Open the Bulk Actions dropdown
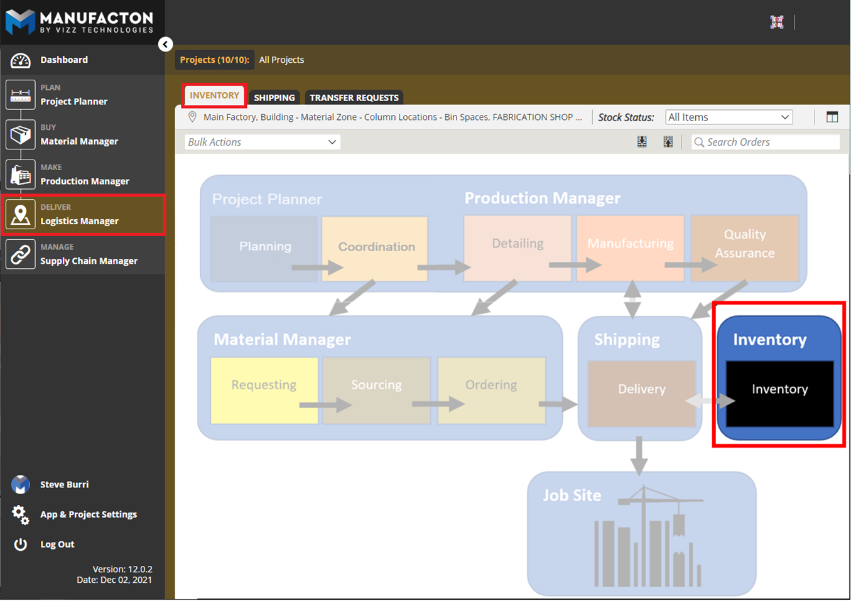 click(x=262, y=142)
